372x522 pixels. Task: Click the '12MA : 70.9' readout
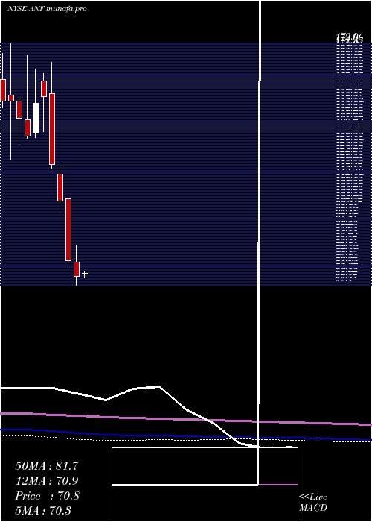click(x=47, y=481)
